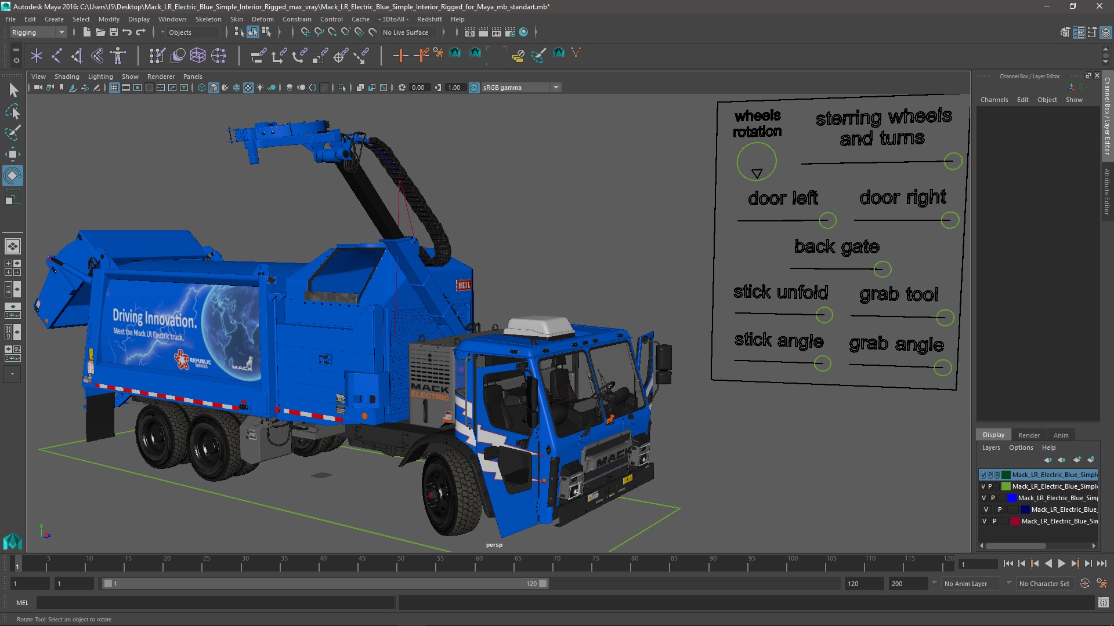Click the Quick Rig character icon
Viewport: 1114px width, 626px height.
118,56
